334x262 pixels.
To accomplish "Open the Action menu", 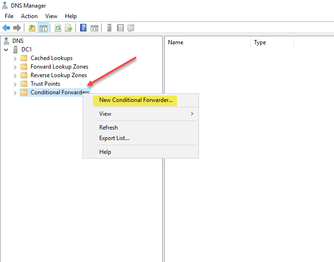I will point(29,16).
